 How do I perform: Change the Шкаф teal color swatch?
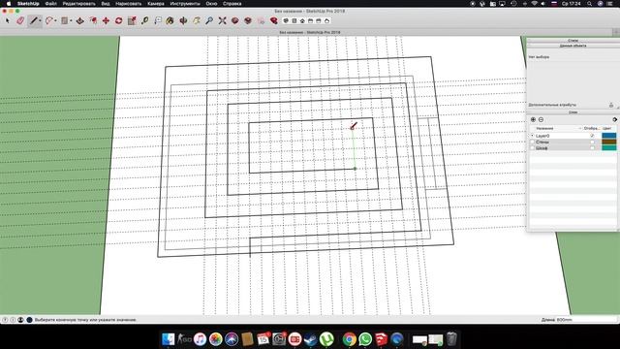(x=609, y=148)
